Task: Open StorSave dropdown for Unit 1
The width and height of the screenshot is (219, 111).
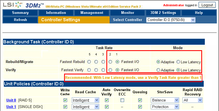Action: (x=165, y=107)
